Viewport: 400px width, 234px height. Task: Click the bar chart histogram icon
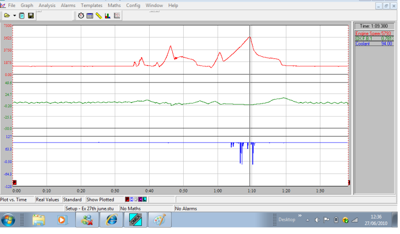(x=108, y=15)
